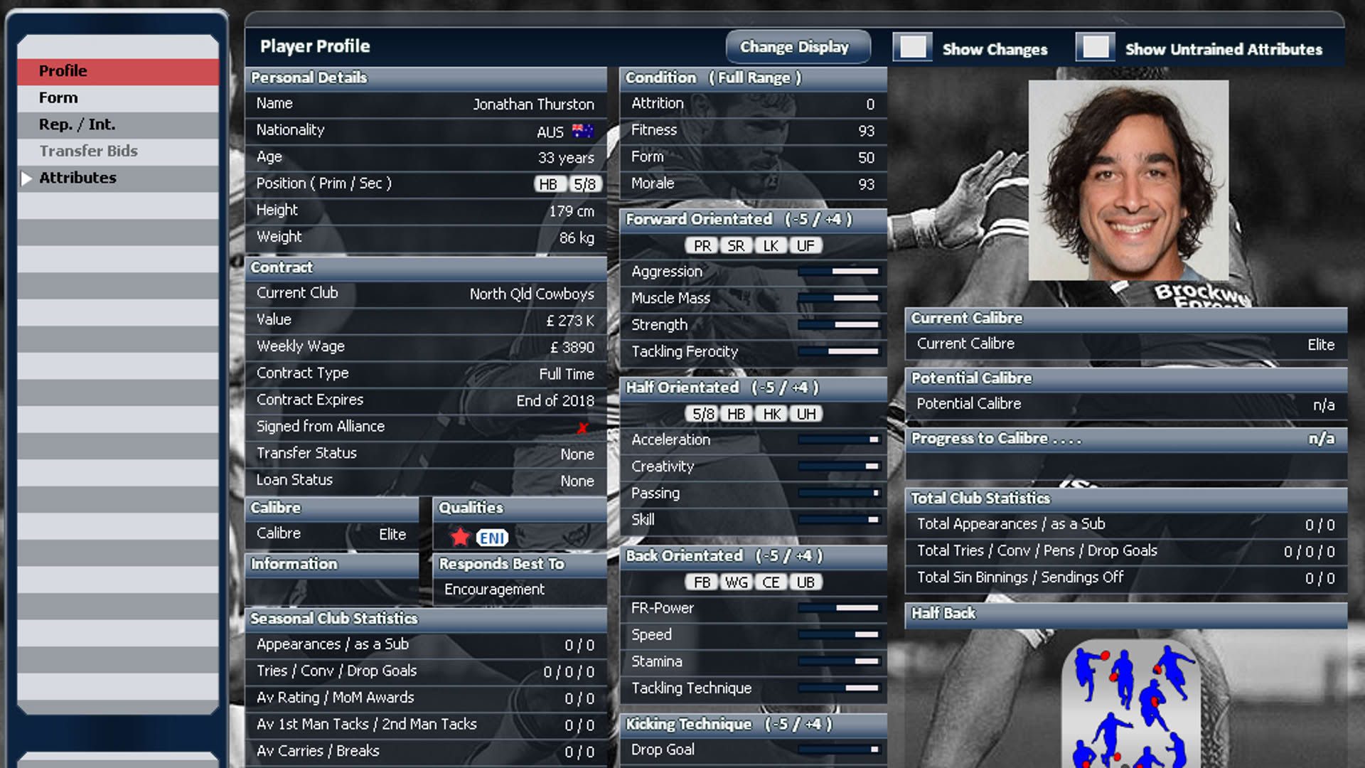Click the HB badge under Half Orientated
The height and width of the screenshot is (768, 1365).
point(736,414)
